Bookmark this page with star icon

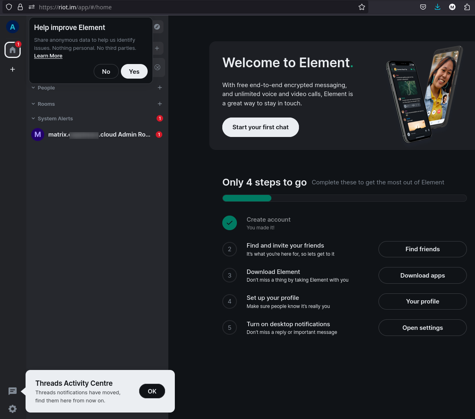(362, 7)
